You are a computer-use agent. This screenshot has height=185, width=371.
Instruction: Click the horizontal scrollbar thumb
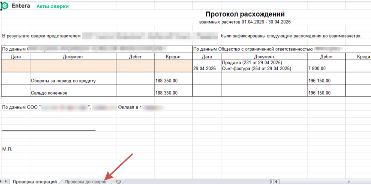[x=325, y=182]
